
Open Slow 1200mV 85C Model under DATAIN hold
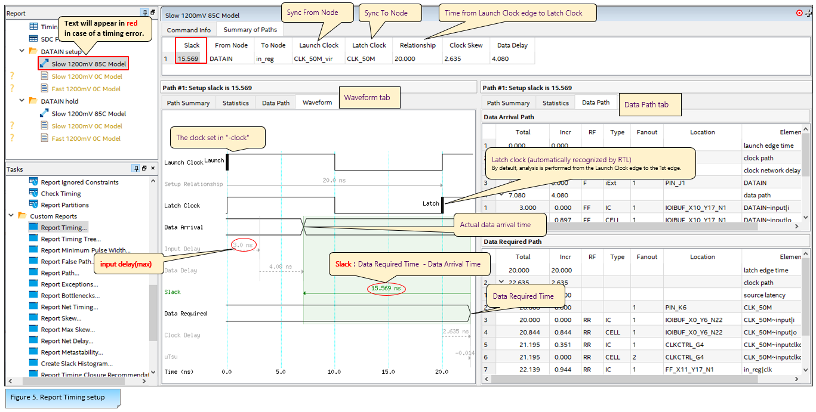88,114
